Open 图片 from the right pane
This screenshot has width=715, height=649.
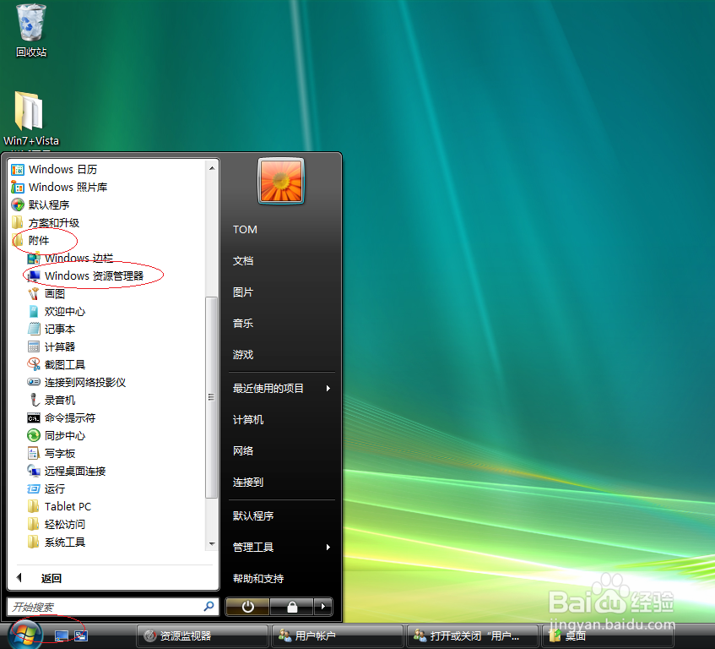pos(243,292)
